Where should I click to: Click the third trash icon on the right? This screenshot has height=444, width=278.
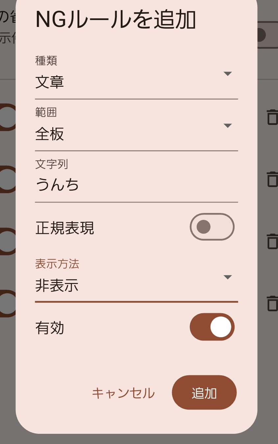pyautogui.click(x=272, y=241)
